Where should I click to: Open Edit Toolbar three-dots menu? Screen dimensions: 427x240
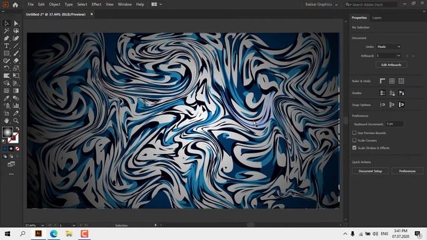[11, 174]
